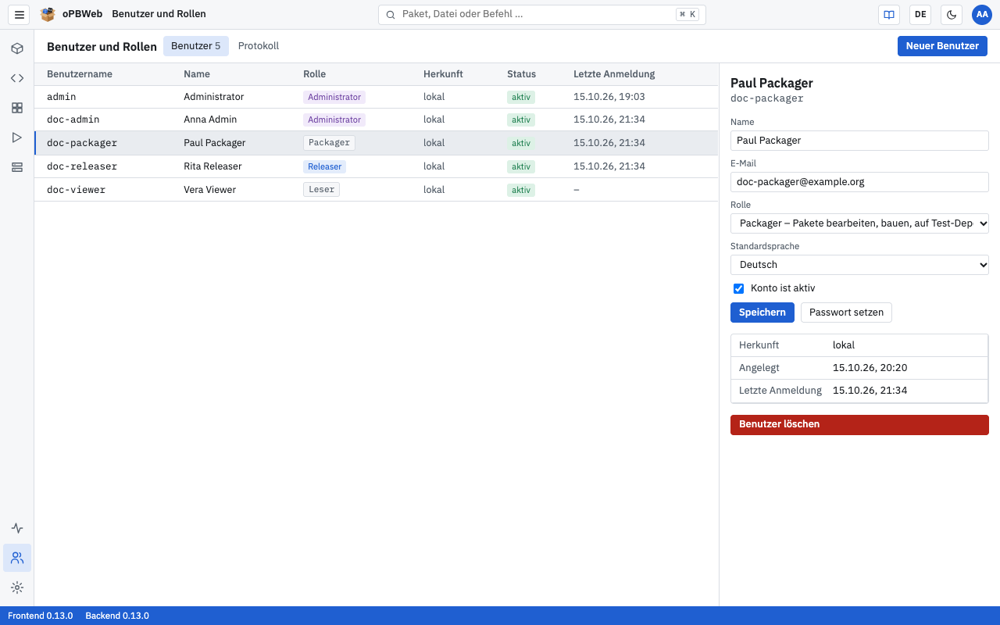The height and width of the screenshot is (625, 1000).
Task: Select the doc-releaser user row
Action: (376, 166)
